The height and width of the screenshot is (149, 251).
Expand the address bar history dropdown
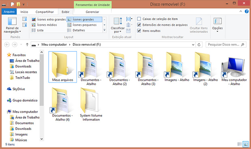pyautogui.click(x=193, y=45)
